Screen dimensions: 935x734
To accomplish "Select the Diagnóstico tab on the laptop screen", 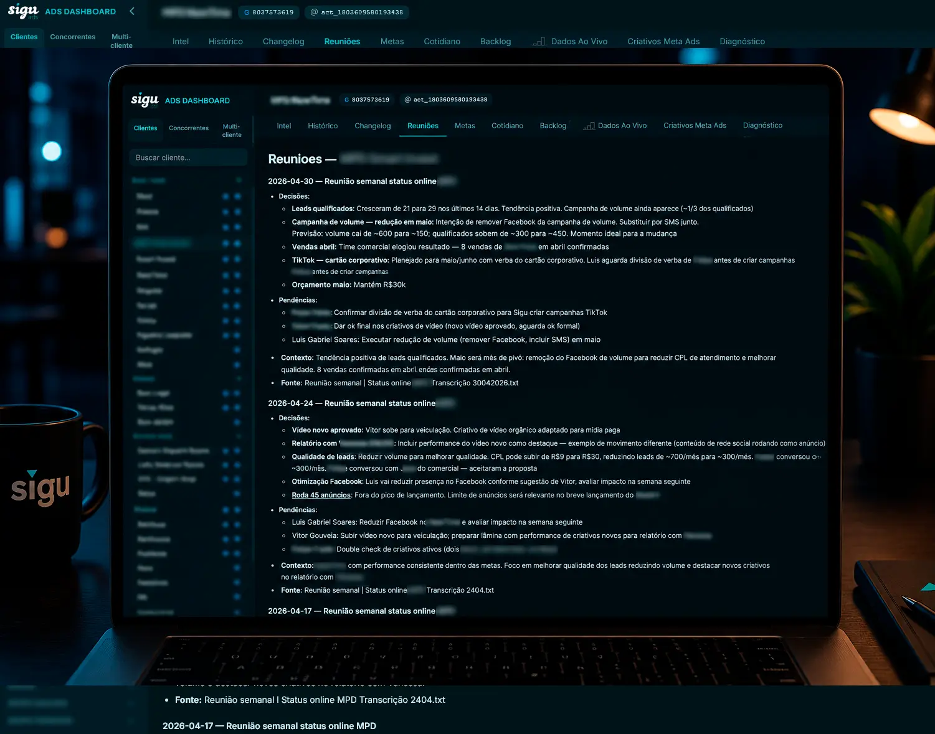I will click(762, 126).
